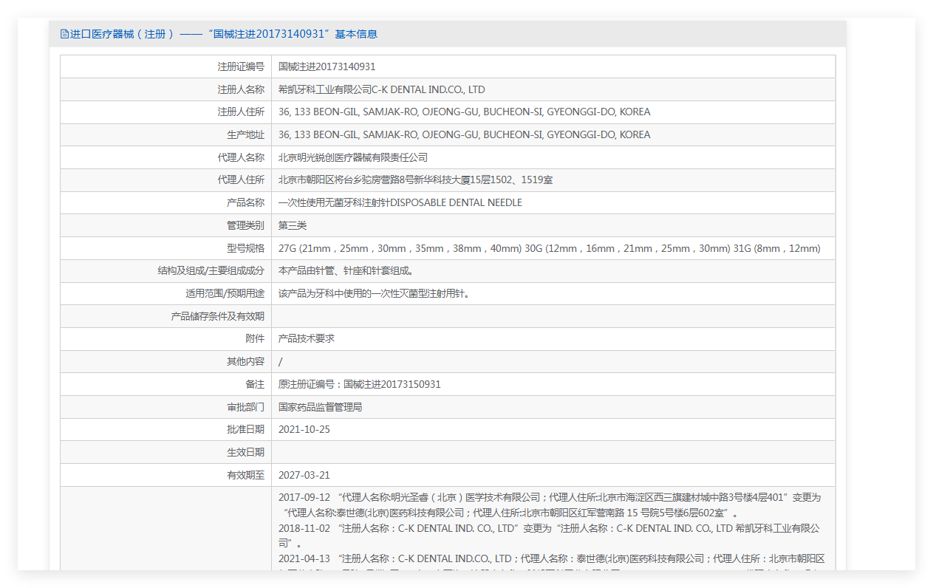Select the 27G (21mm, 25mm...) specification value
This screenshot has height=588, width=933.
[549, 248]
